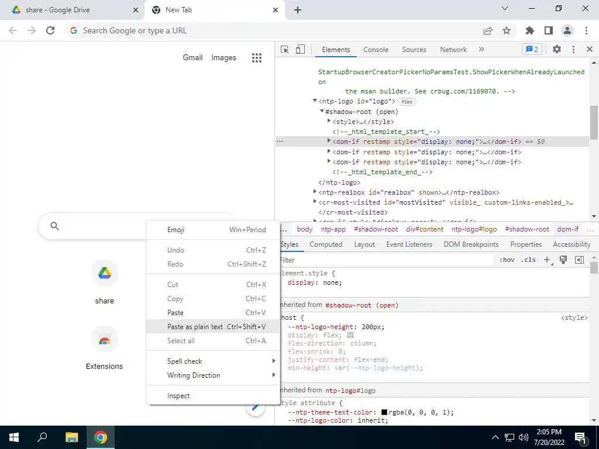
Task: Toggle the device toolbar icon
Action: [x=300, y=49]
